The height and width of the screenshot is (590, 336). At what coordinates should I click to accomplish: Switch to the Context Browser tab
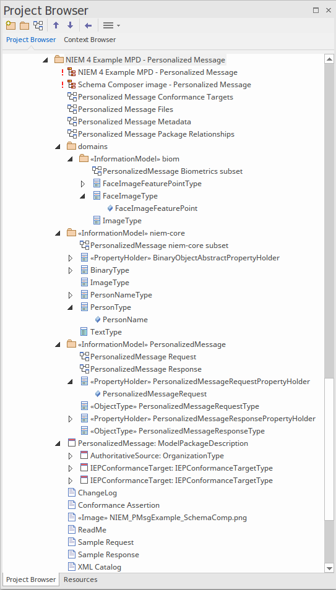(x=90, y=40)
